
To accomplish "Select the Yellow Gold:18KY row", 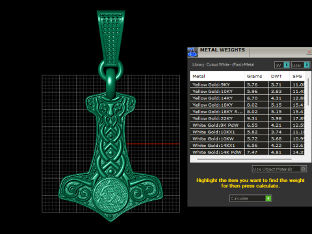I will [247, 105].
